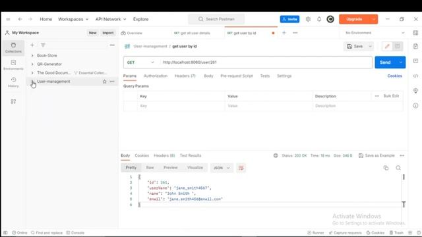The height and width of the screenshot is (237, 422).
Task: Open the notifications bell
Action: (319, 19)
